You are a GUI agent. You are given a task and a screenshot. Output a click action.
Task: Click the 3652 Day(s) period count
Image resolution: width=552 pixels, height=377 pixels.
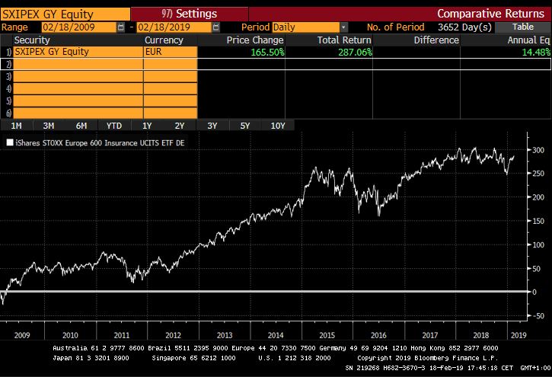464,27
